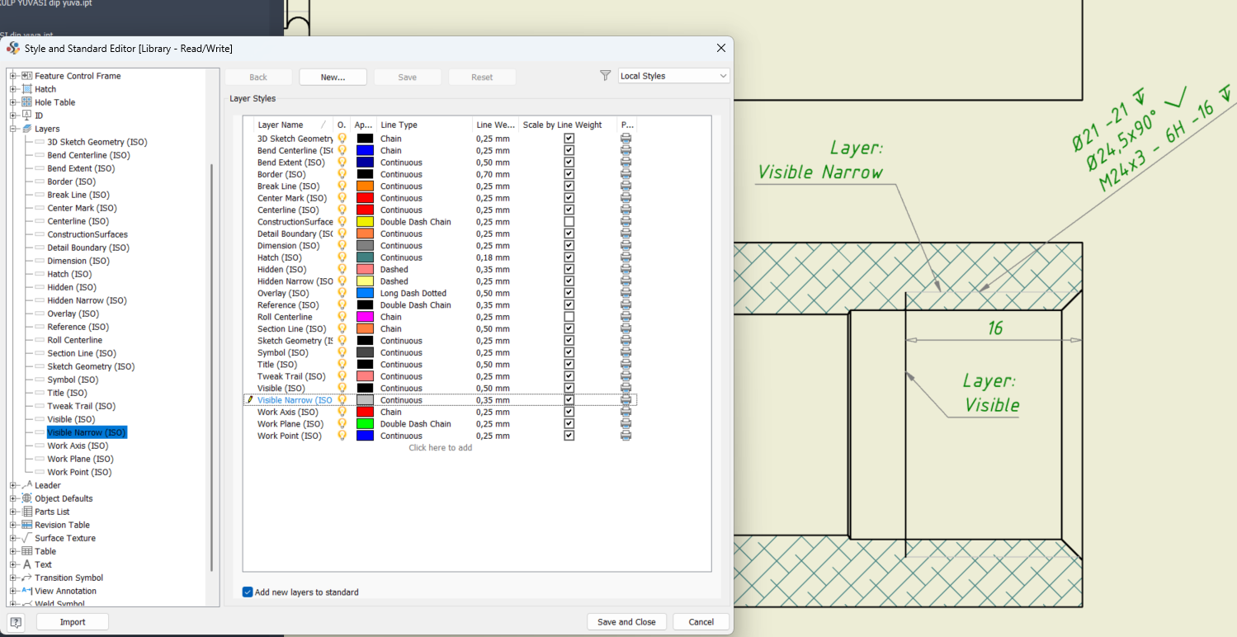Viewport: 1237px width, 637px height.
Task: Click the Leader icon in tree
Action: pyautogui.click(x=26, y=485)
